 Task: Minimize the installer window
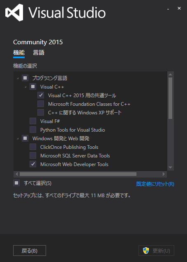[168, 9]
